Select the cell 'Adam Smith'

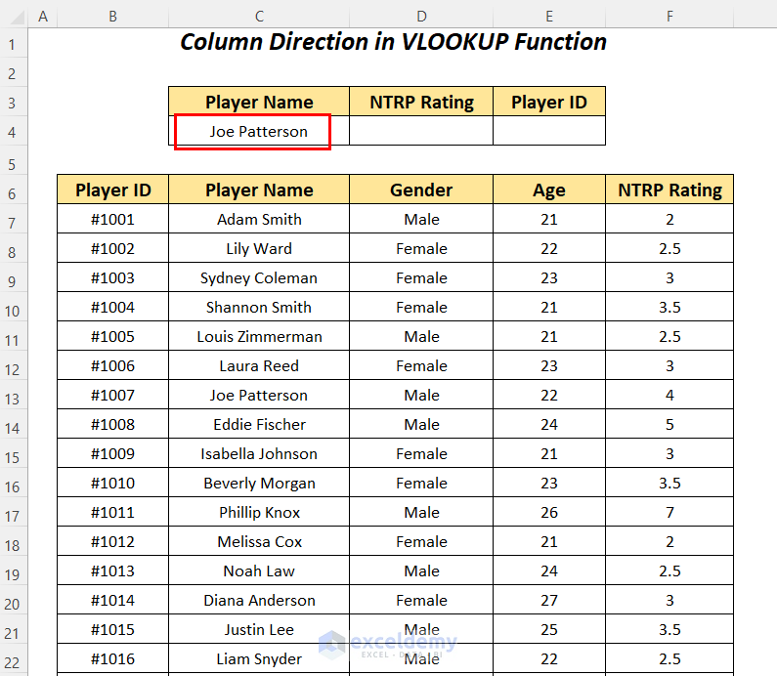[259, 219]
